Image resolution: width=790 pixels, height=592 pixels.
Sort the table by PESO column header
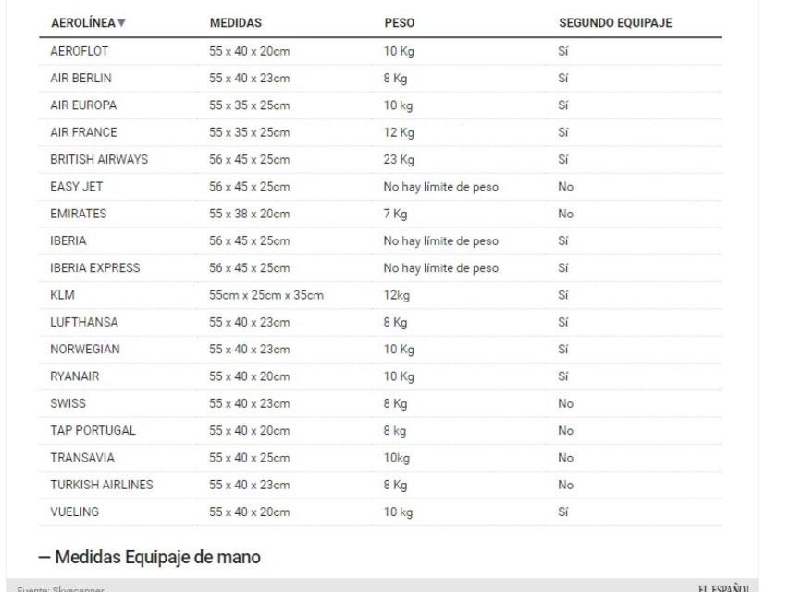(x=399, y=20)
